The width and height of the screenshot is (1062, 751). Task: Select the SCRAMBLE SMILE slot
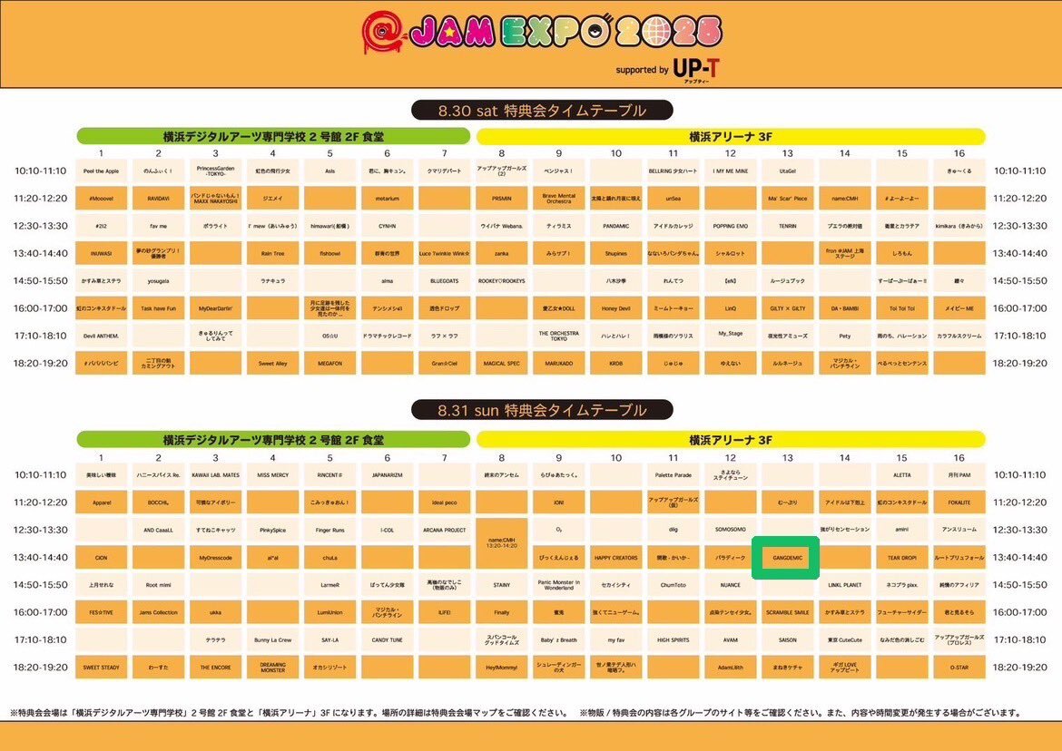[x=788, y=612]
